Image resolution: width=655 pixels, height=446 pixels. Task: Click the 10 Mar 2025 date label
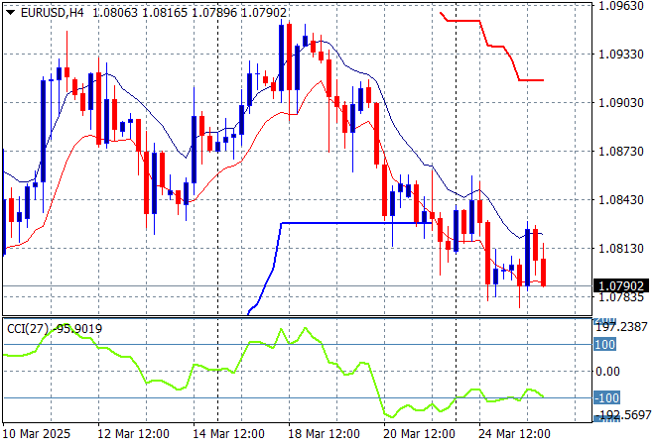37,434
